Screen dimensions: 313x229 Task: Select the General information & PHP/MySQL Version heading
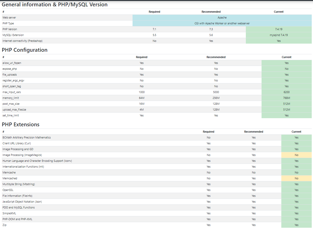pyautogui.click(x=55, y=5)
